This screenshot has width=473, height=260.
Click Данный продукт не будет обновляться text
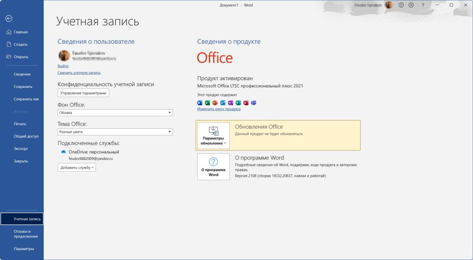point(269,134)
